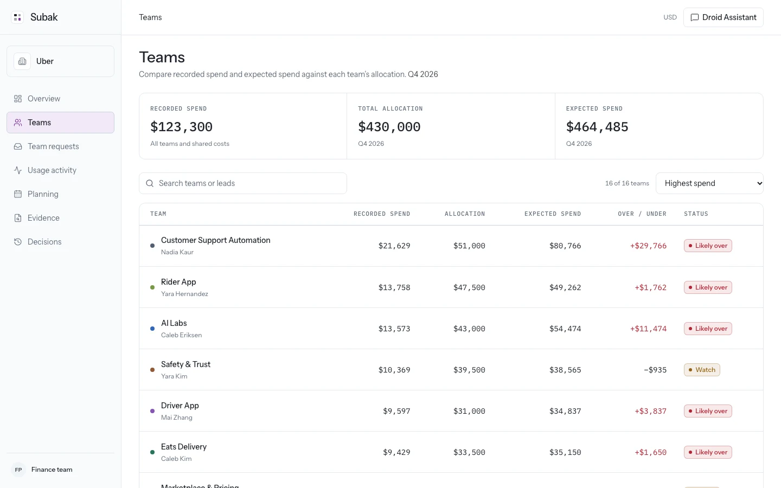Viewport: 781px width, 488px height.
Task: Click the Evidence document icon
Action: (x=18, y=218)
